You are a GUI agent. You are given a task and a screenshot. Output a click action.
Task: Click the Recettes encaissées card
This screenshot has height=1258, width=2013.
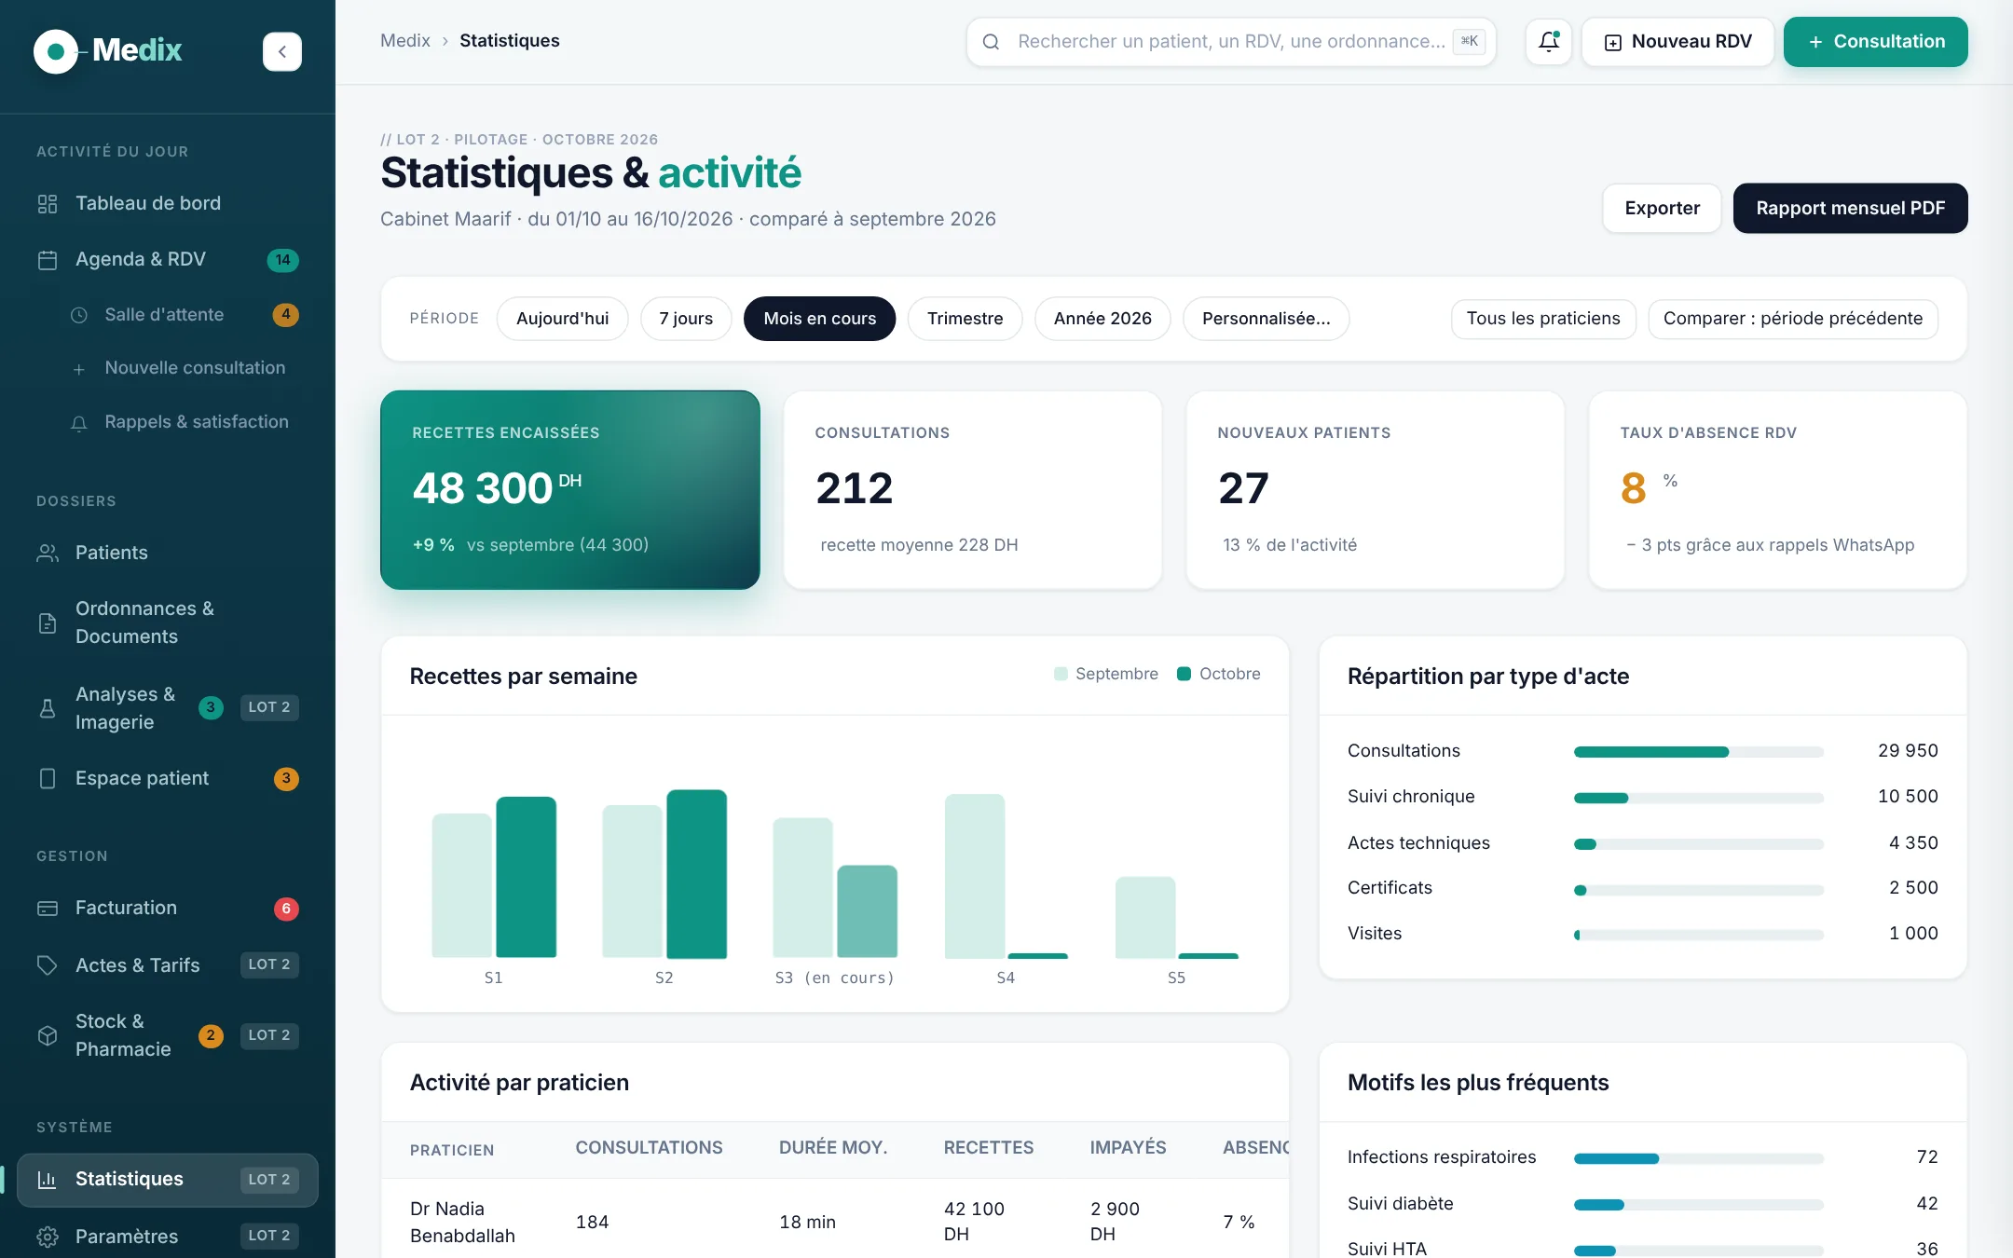570,490
